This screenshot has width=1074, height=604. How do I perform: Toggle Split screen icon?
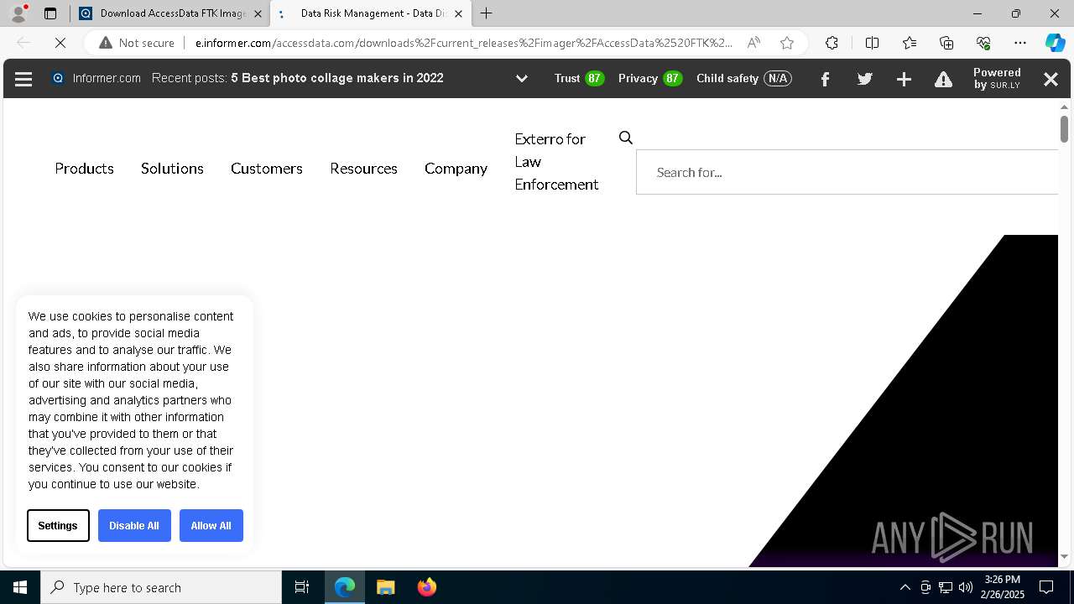872,43
